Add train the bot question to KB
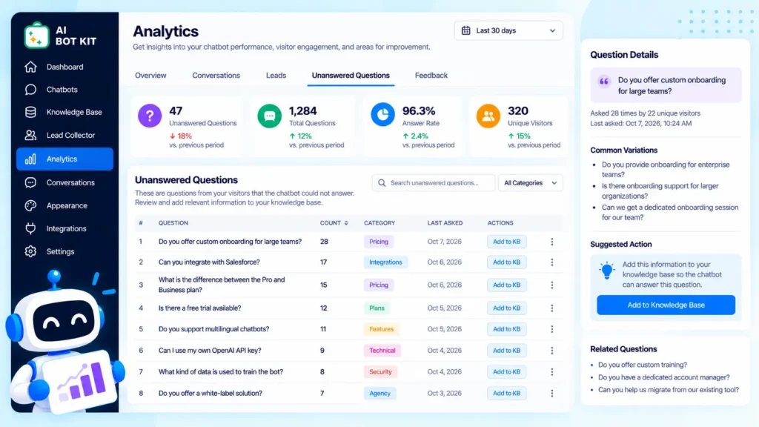 (506, 372)
